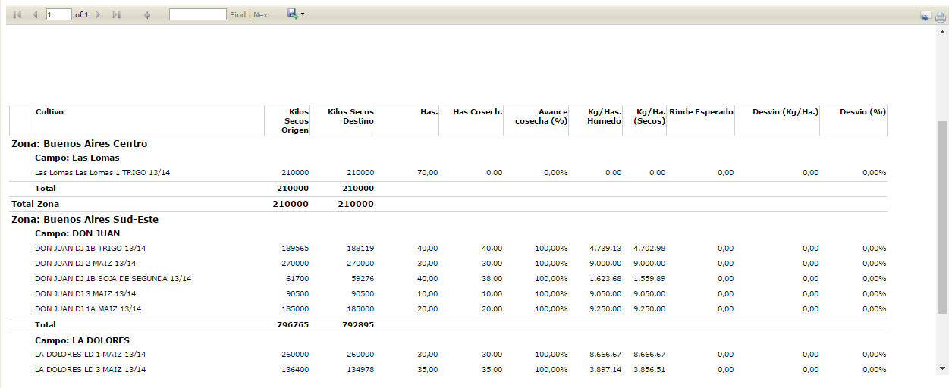This screenshot has width=952, height=388.
Task: Click the 70,00 hectares value
Action: tap(428, 173)
